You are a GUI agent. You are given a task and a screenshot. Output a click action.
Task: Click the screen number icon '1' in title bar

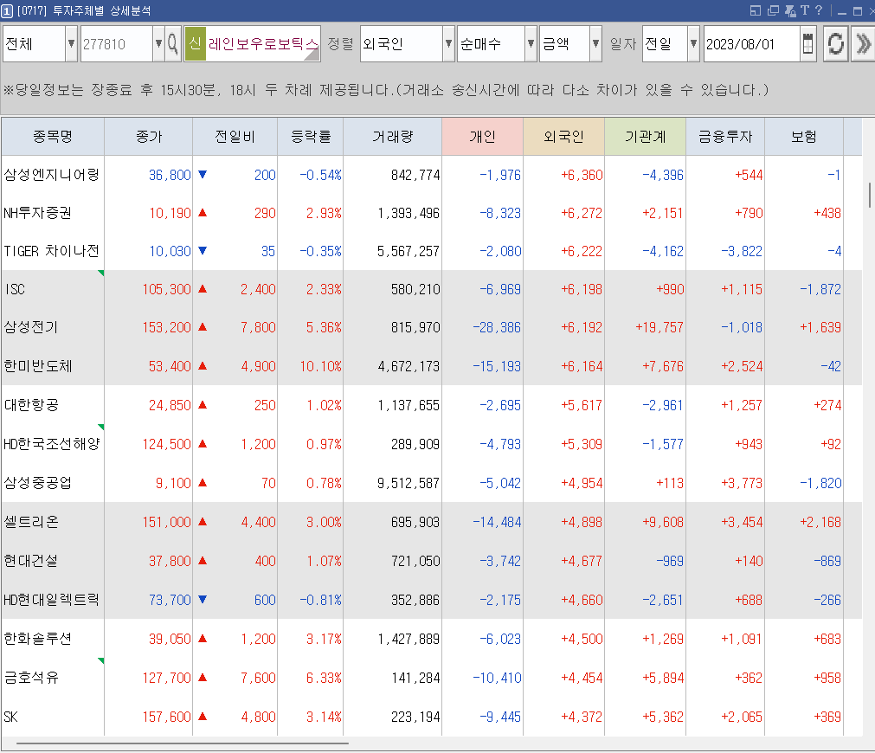(x=7, y=10)
